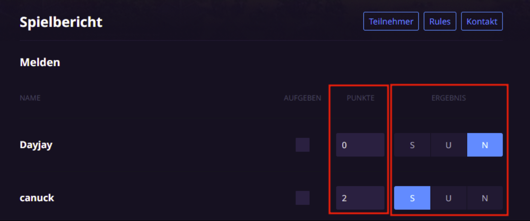The image size is (530, 221).
Task: Click the Kontakt button
Action: (x=482, y=21)
